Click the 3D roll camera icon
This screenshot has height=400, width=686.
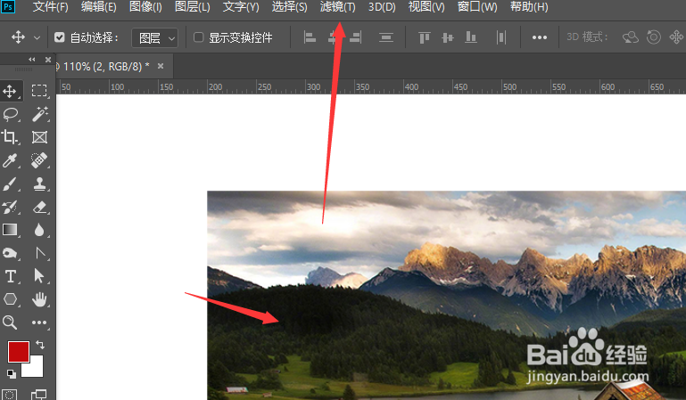654,37
